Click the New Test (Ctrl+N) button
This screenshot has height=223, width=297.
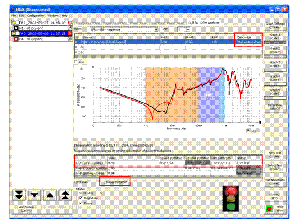tap(275, 154)
